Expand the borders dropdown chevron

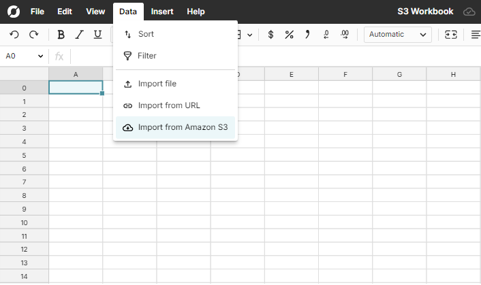(x=250, y=35)
